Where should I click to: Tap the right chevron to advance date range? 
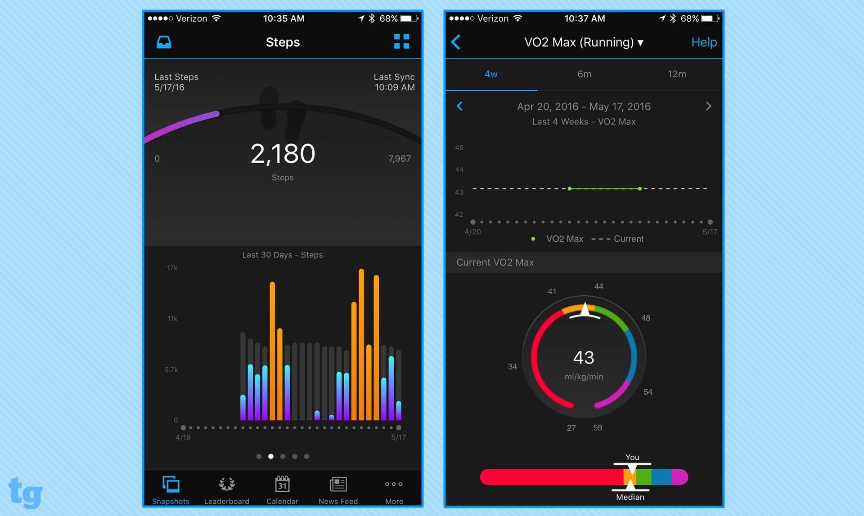click(x=709, y=106)
